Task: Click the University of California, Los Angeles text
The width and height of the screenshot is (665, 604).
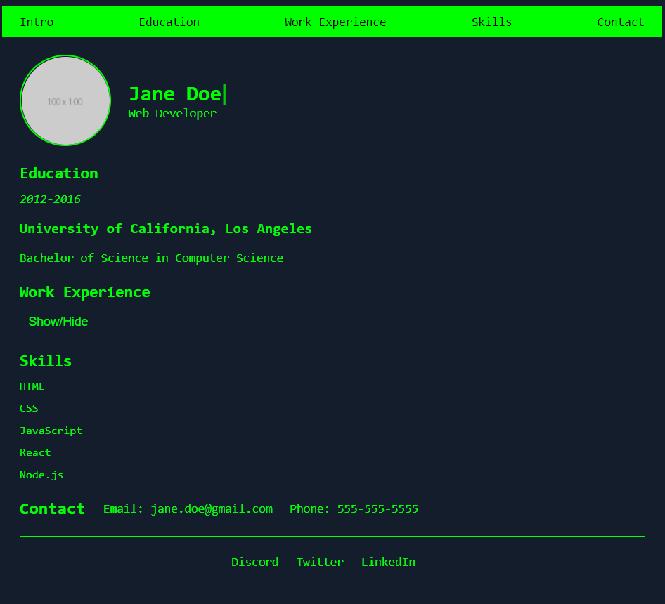Action: [166, 228]
